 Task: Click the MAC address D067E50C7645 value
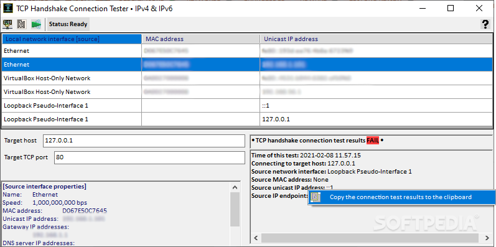pos(85,210)
